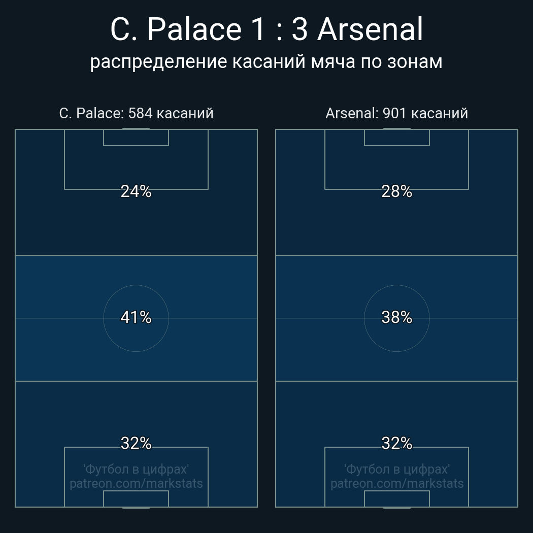533x533 pixels.
Task: Open patreon.com/markstats link on Arsenal pitch
Action: click(x=396, y=483)
